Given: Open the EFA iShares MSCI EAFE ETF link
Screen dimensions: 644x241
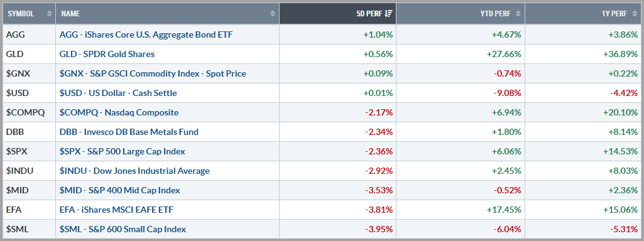Looking at the screenshot, I should (x=117, y=210).
